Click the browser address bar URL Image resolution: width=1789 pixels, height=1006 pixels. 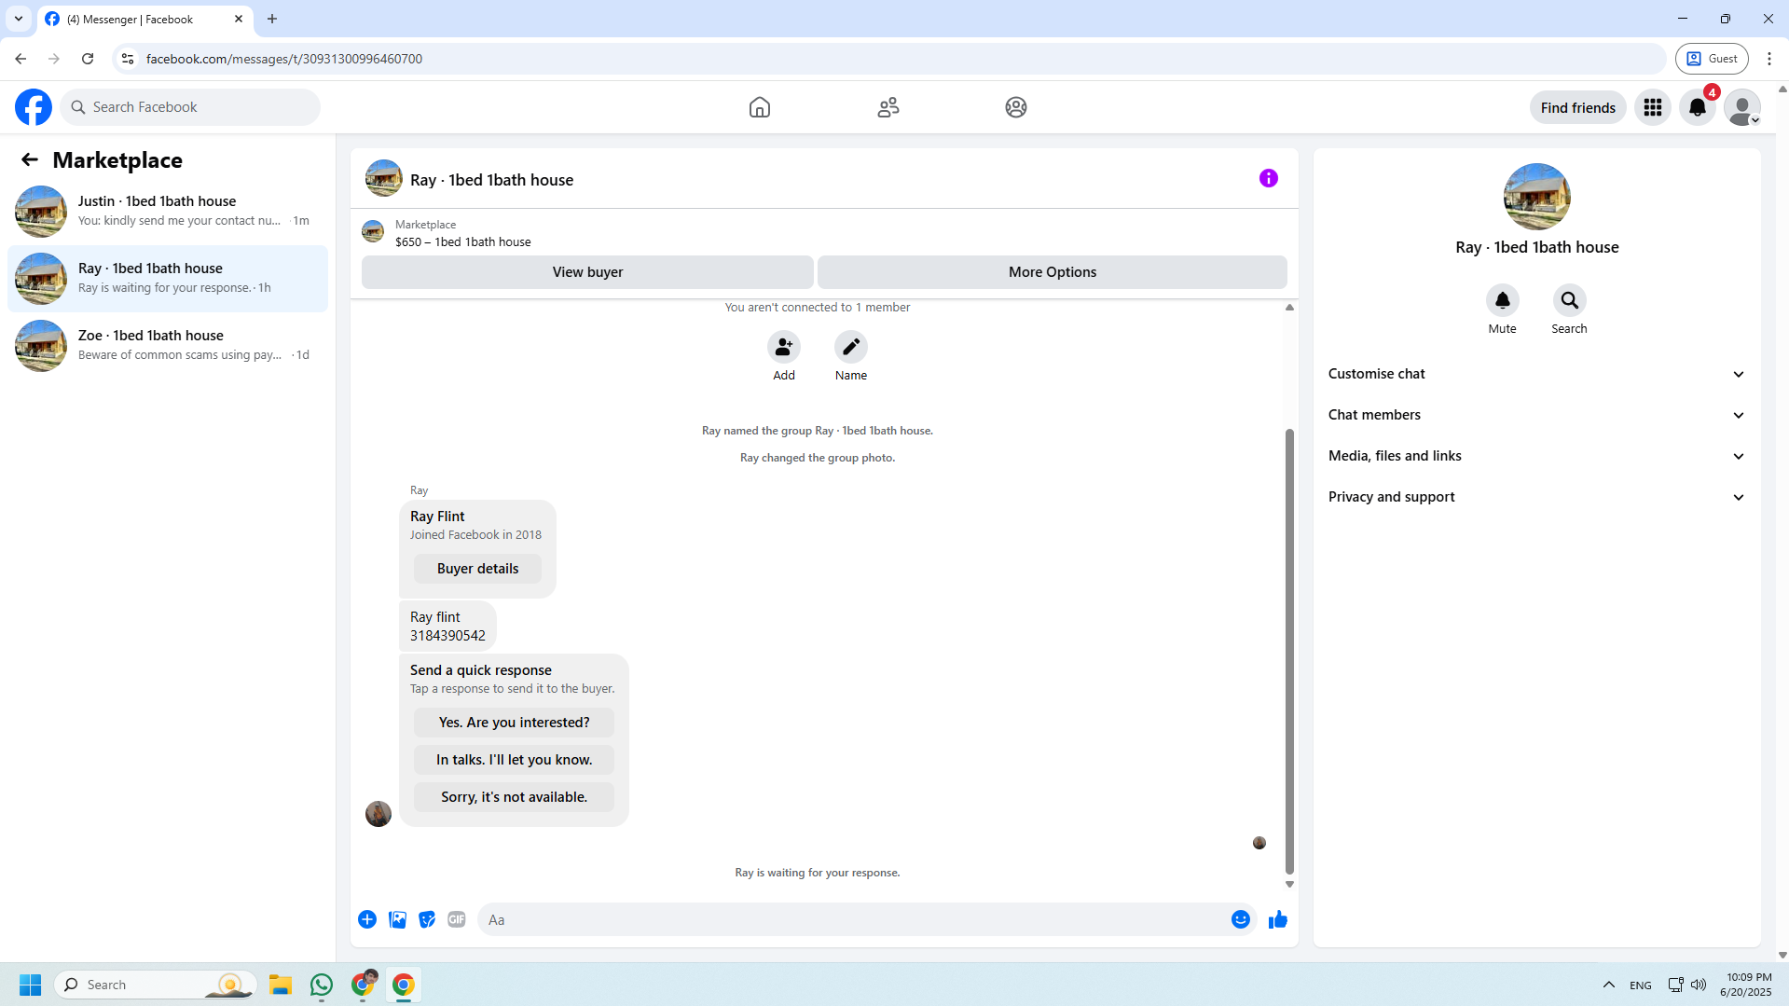pyautogui.click(x=284, y=59)
